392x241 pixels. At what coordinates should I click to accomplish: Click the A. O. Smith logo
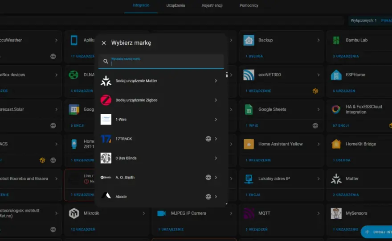coord(106,177)
